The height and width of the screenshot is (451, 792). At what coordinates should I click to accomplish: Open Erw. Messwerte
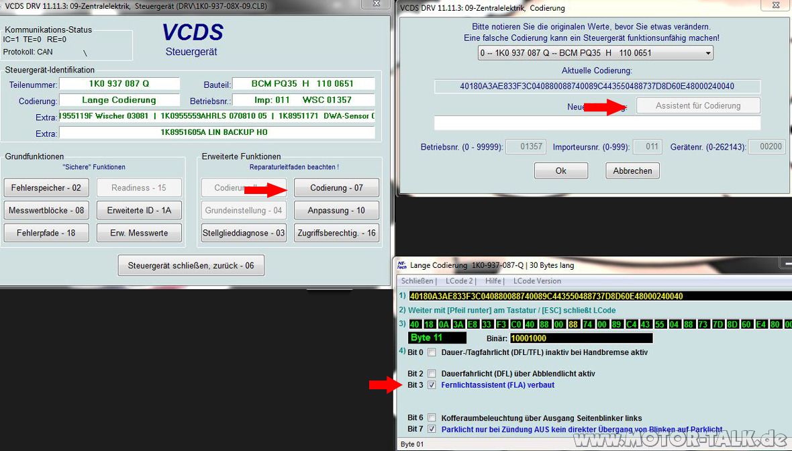pyautogui.click(x=139, y=233)
